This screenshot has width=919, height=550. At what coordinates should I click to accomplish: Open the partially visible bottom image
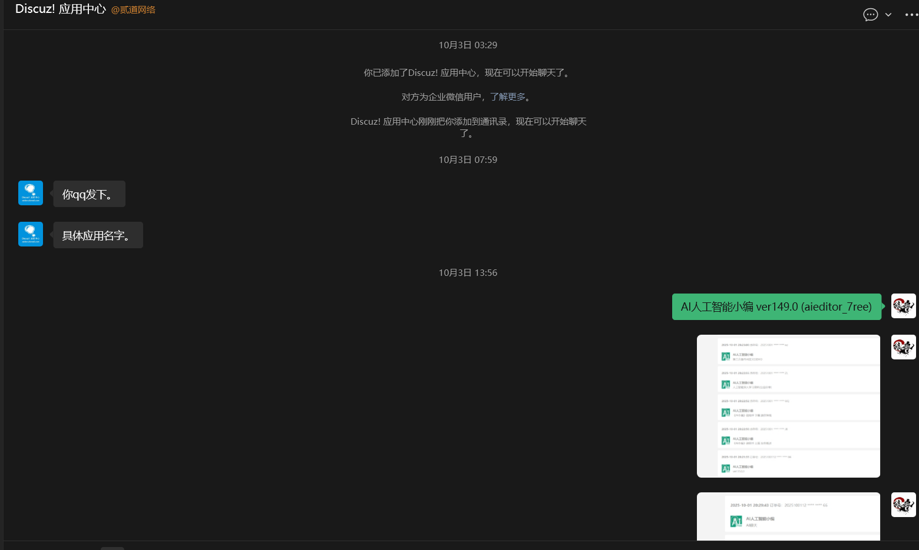pos(788,516)
